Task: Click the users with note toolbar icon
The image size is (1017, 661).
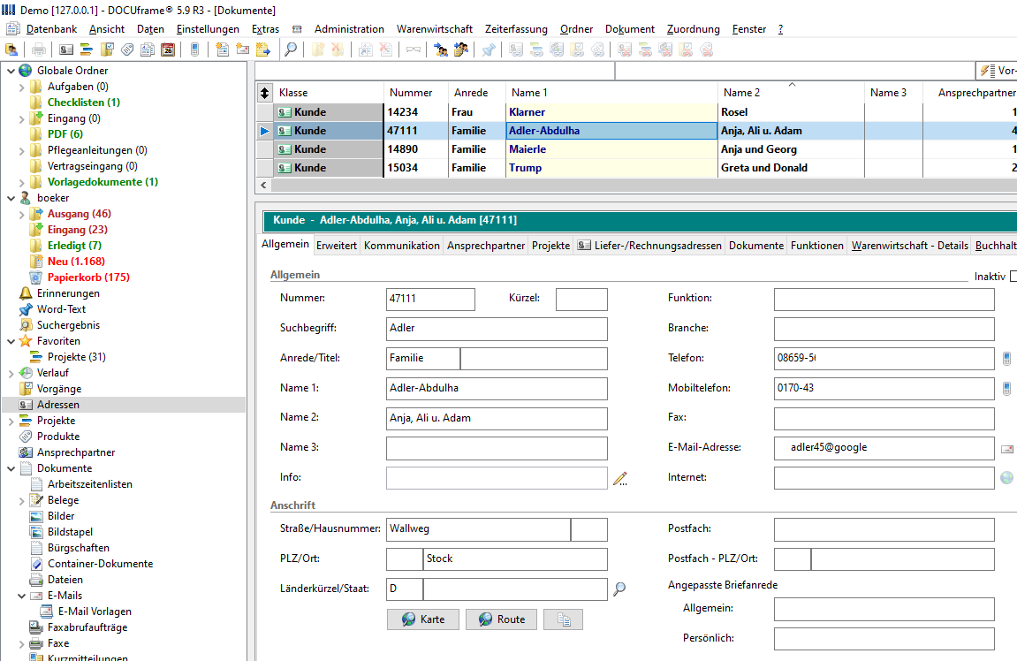Action: [461, 49]
